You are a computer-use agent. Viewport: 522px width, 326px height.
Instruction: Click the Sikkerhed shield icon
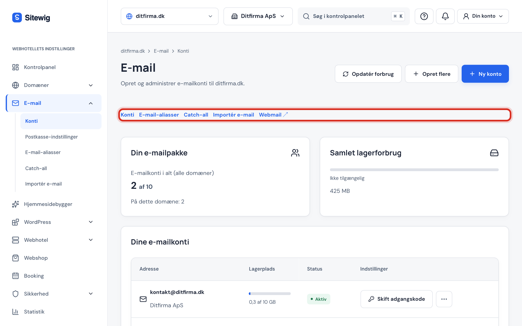15,294
